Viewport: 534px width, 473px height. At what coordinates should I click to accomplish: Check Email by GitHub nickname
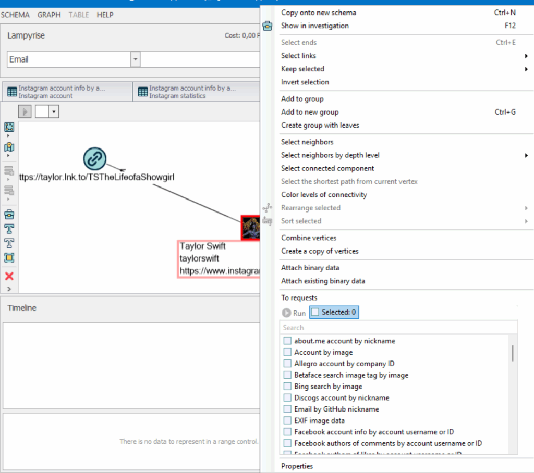coord(287,409)
